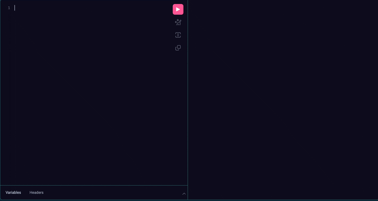Image resolution: width=378 pixels, height=201 pixels.
Task: Click the boxed arrows icon below prettify
Action: point(178,35)
